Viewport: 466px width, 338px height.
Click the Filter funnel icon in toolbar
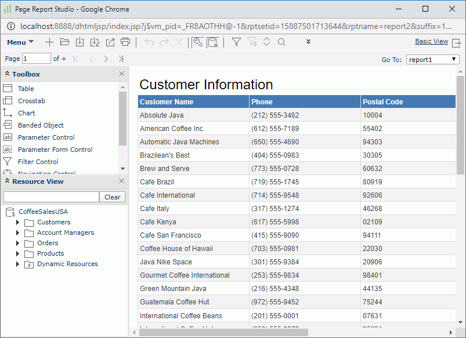pyautogui.click(x=236, y=42)
